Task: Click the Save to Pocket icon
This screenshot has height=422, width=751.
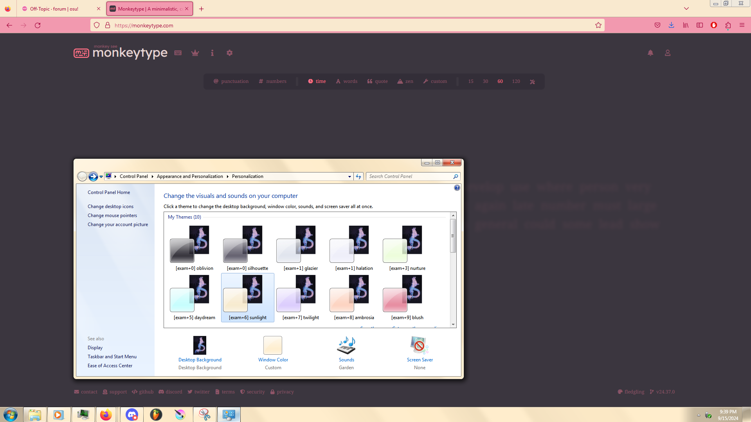Action: pos(657,25)
